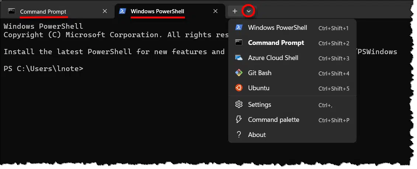Collapse the new tab dropdown chevron
The width and height of the screenshot is (417, 169).
pos(249,11)
